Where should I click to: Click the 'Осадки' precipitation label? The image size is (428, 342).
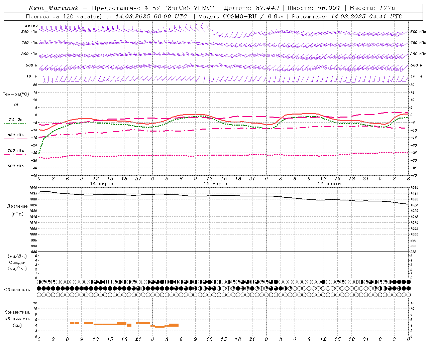point(17,263)
